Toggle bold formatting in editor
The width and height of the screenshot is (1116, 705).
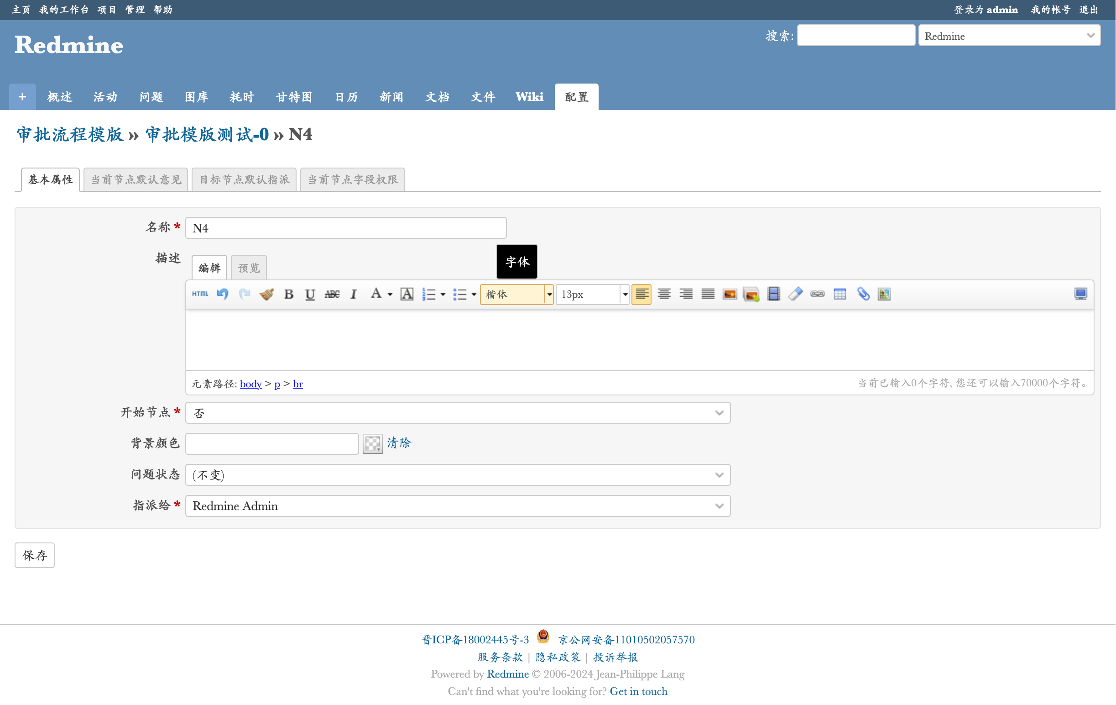(289, 294)
